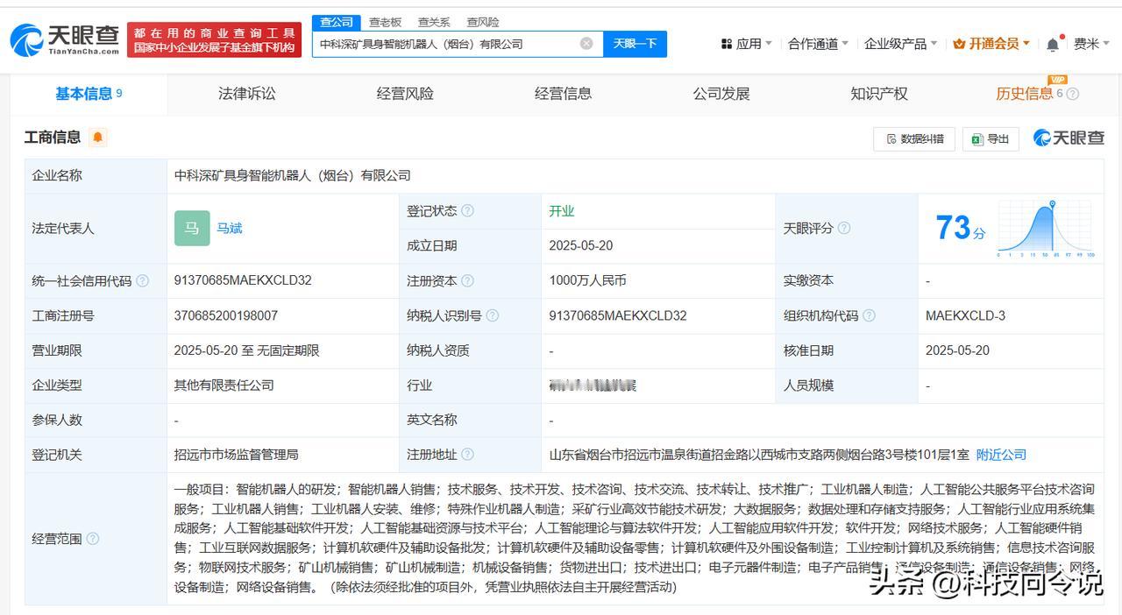This screenshot has height=615, width=1122.
Task: Open the 马斌 legal representative link
Action: pyautogui.click(x=230, y=228)
